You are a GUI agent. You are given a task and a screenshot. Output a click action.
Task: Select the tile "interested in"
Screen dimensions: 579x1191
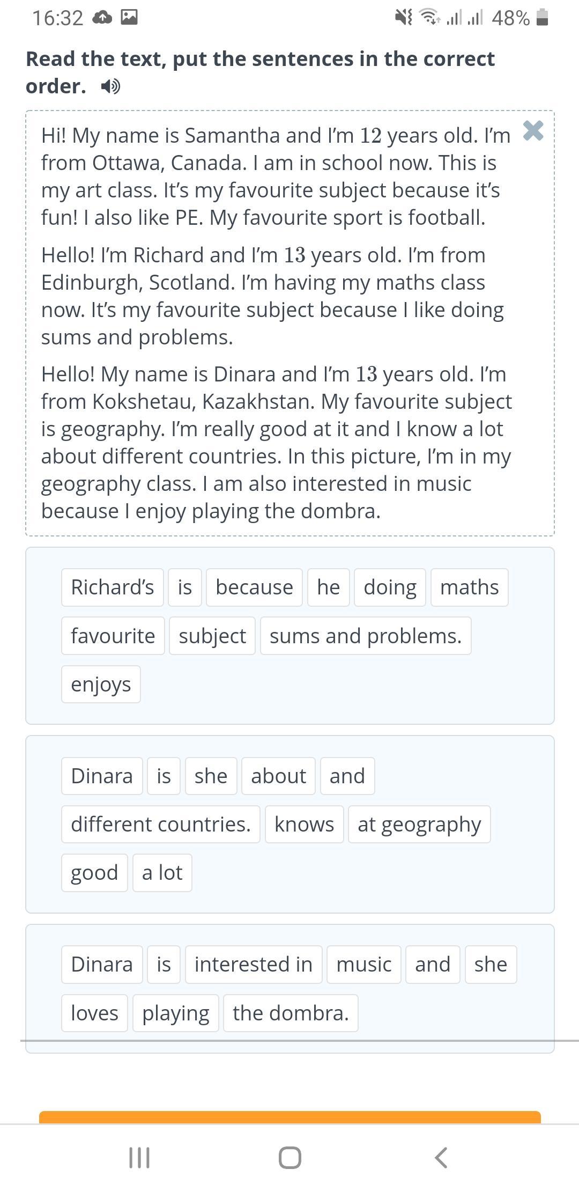pos(254,965)
